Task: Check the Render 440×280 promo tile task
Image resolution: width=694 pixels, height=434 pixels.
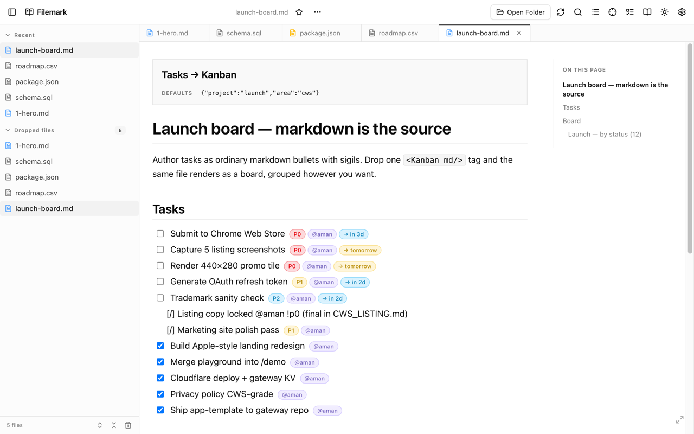Action: click(160, 266)
